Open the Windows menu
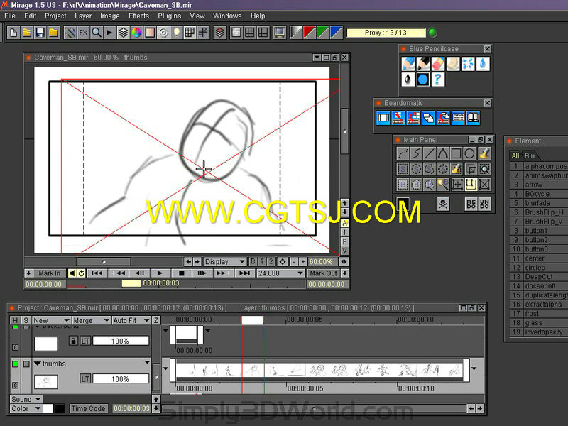Image resolution: width=568 pixels, height=426 pixels. (227, 16)
